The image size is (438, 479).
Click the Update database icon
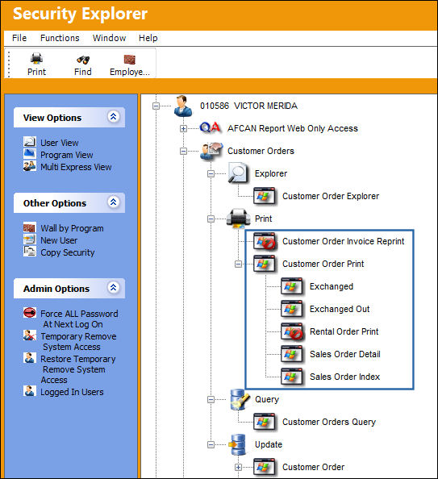pyautogui.click(x=237, y=444)
